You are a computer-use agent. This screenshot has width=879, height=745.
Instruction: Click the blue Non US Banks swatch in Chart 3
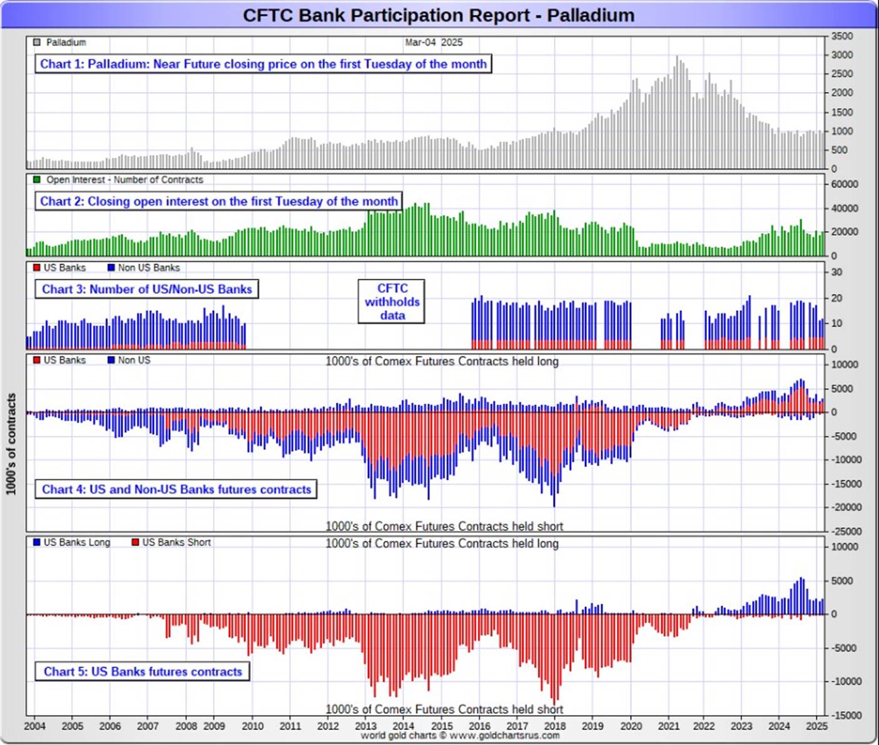point(111,268)
